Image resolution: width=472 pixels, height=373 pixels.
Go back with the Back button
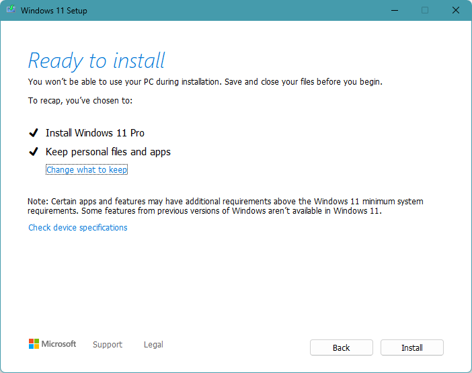342,347
